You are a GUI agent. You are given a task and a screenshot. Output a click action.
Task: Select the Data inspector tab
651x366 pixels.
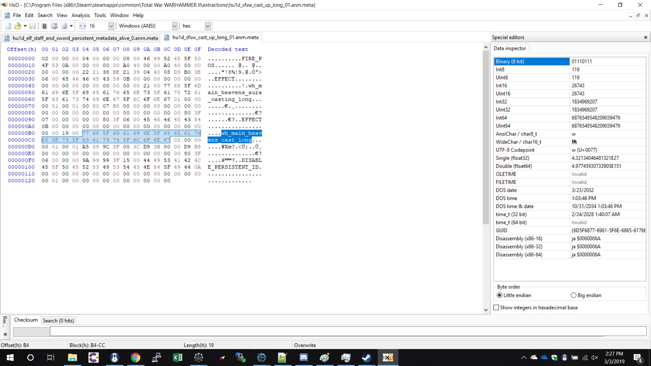click(510, 48)
